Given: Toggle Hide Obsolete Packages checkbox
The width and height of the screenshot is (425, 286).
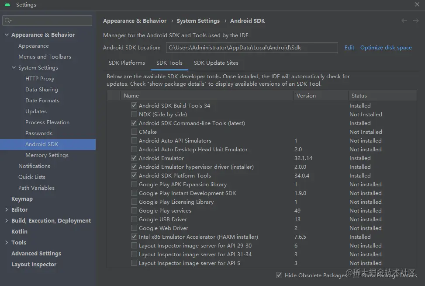Looking at the screenshot, I should click(279, 275).
